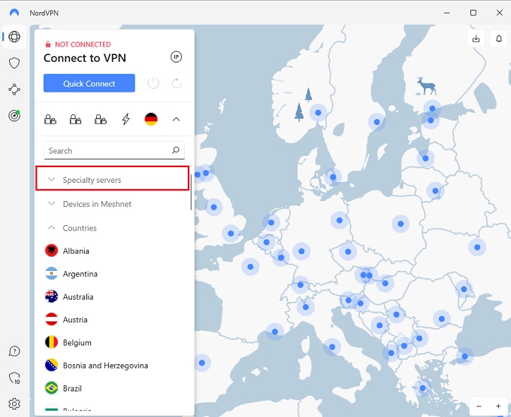Click the grey reconnect refresh icon
Screen dimensions: 511x417
[x=177, y=84]
